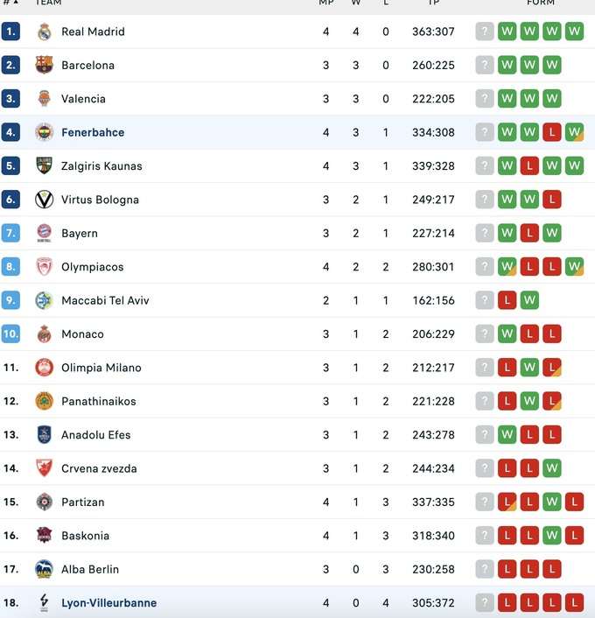Click the Panathinaikos green clover logo
The image size is (595, 618).
[44, 401]
